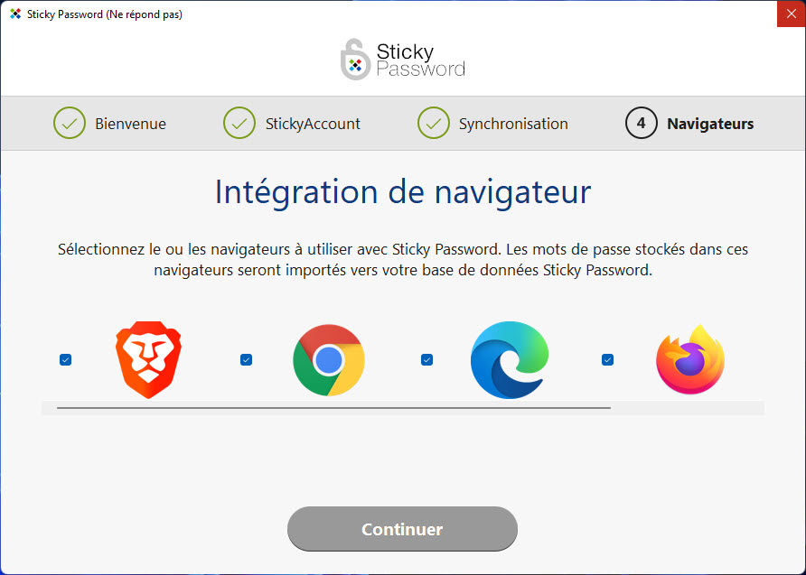This screenshot has height=575, width=806.
Task: Uncheck the Brave browser checkbox
Action: click(x=65, y=360)
